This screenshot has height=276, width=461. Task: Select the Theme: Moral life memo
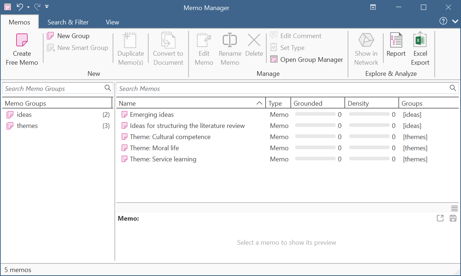154,148
